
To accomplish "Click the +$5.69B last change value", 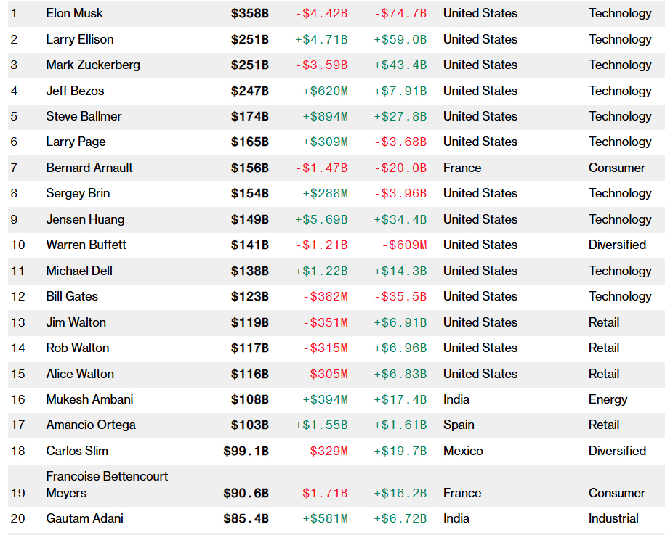I will (321, 220).
